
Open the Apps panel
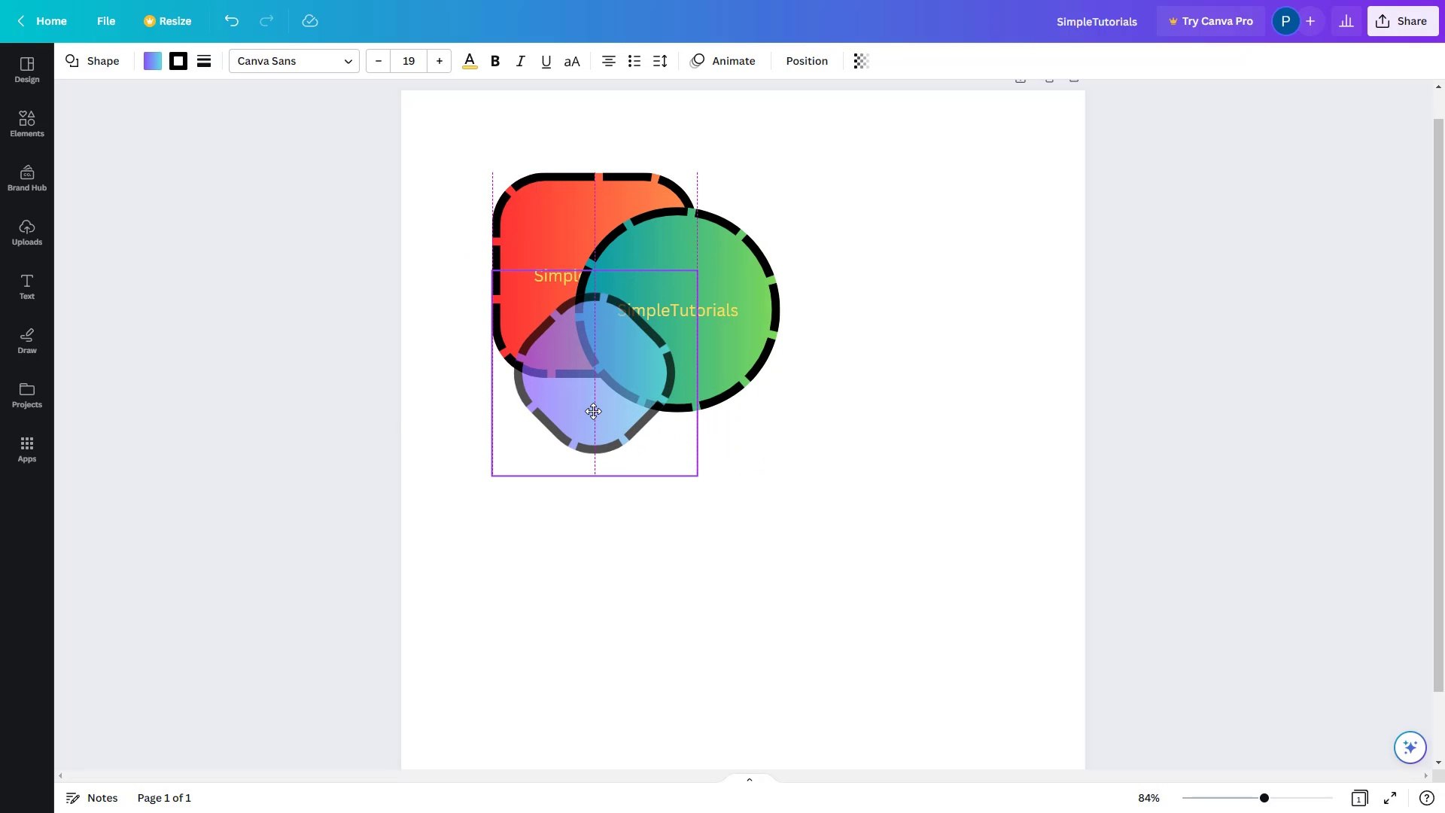[26, 449]
